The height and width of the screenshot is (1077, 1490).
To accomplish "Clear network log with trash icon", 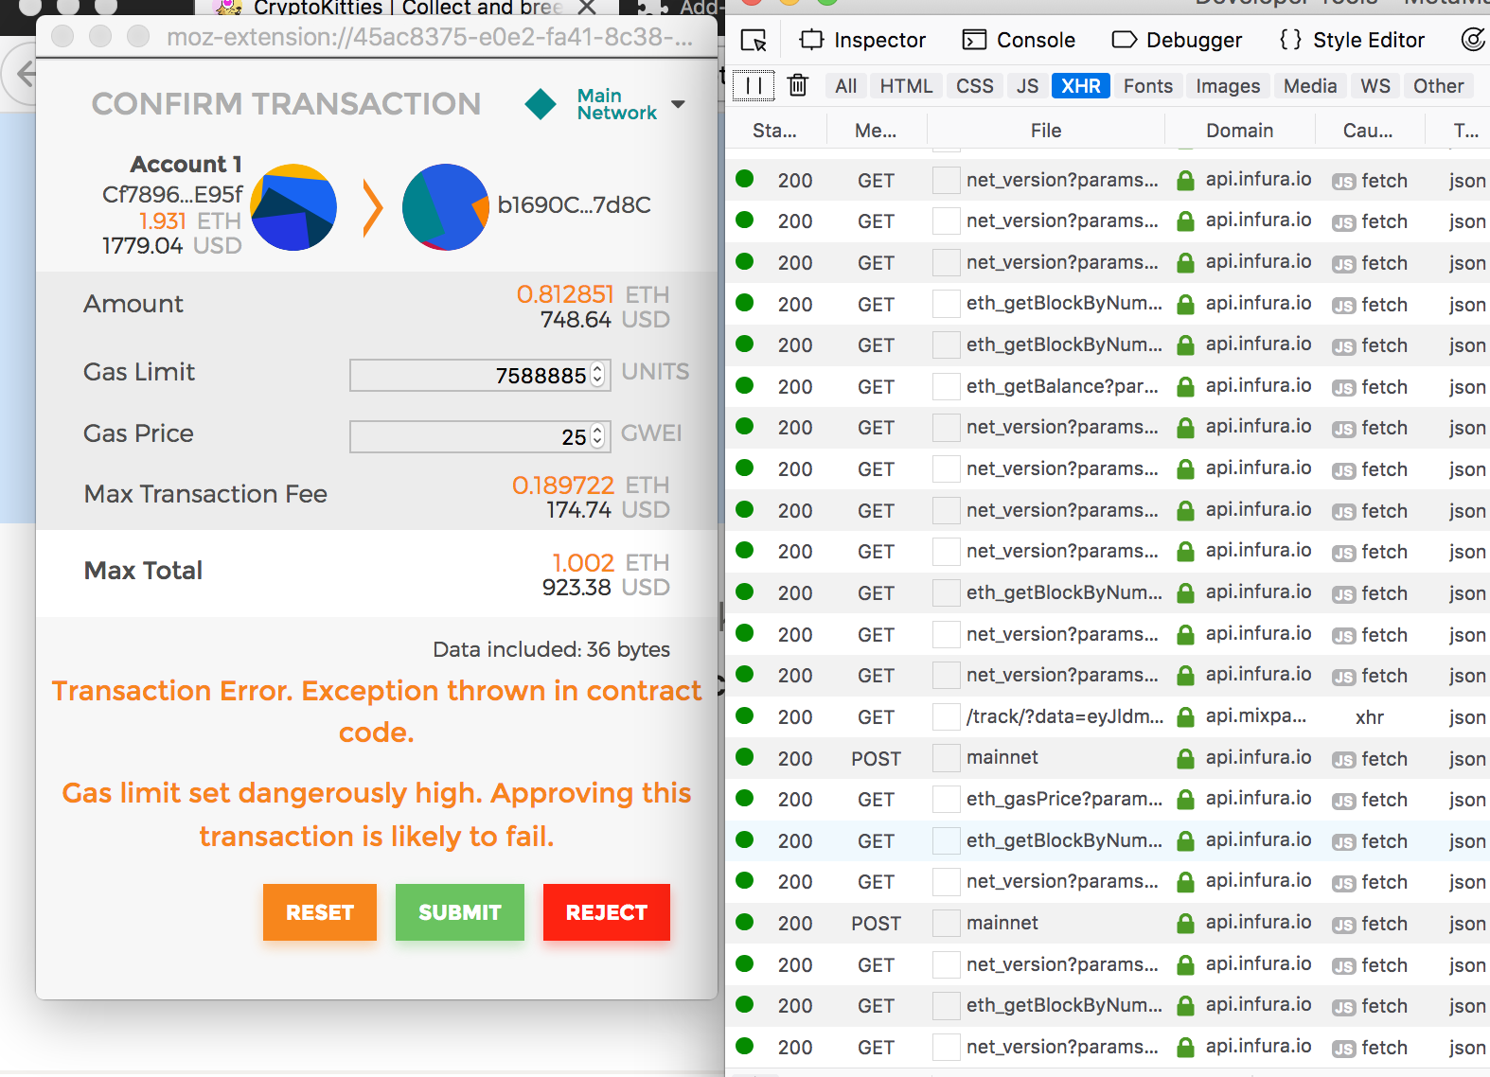I will pos(798,85).
